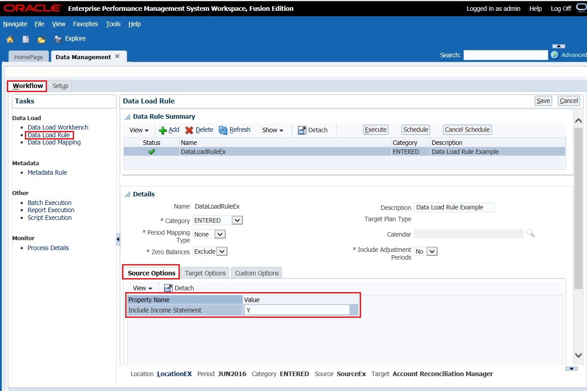Open the Category dropdown
Image resolution: width=587 pixels, height=391 pixels.
click(237, 220)
